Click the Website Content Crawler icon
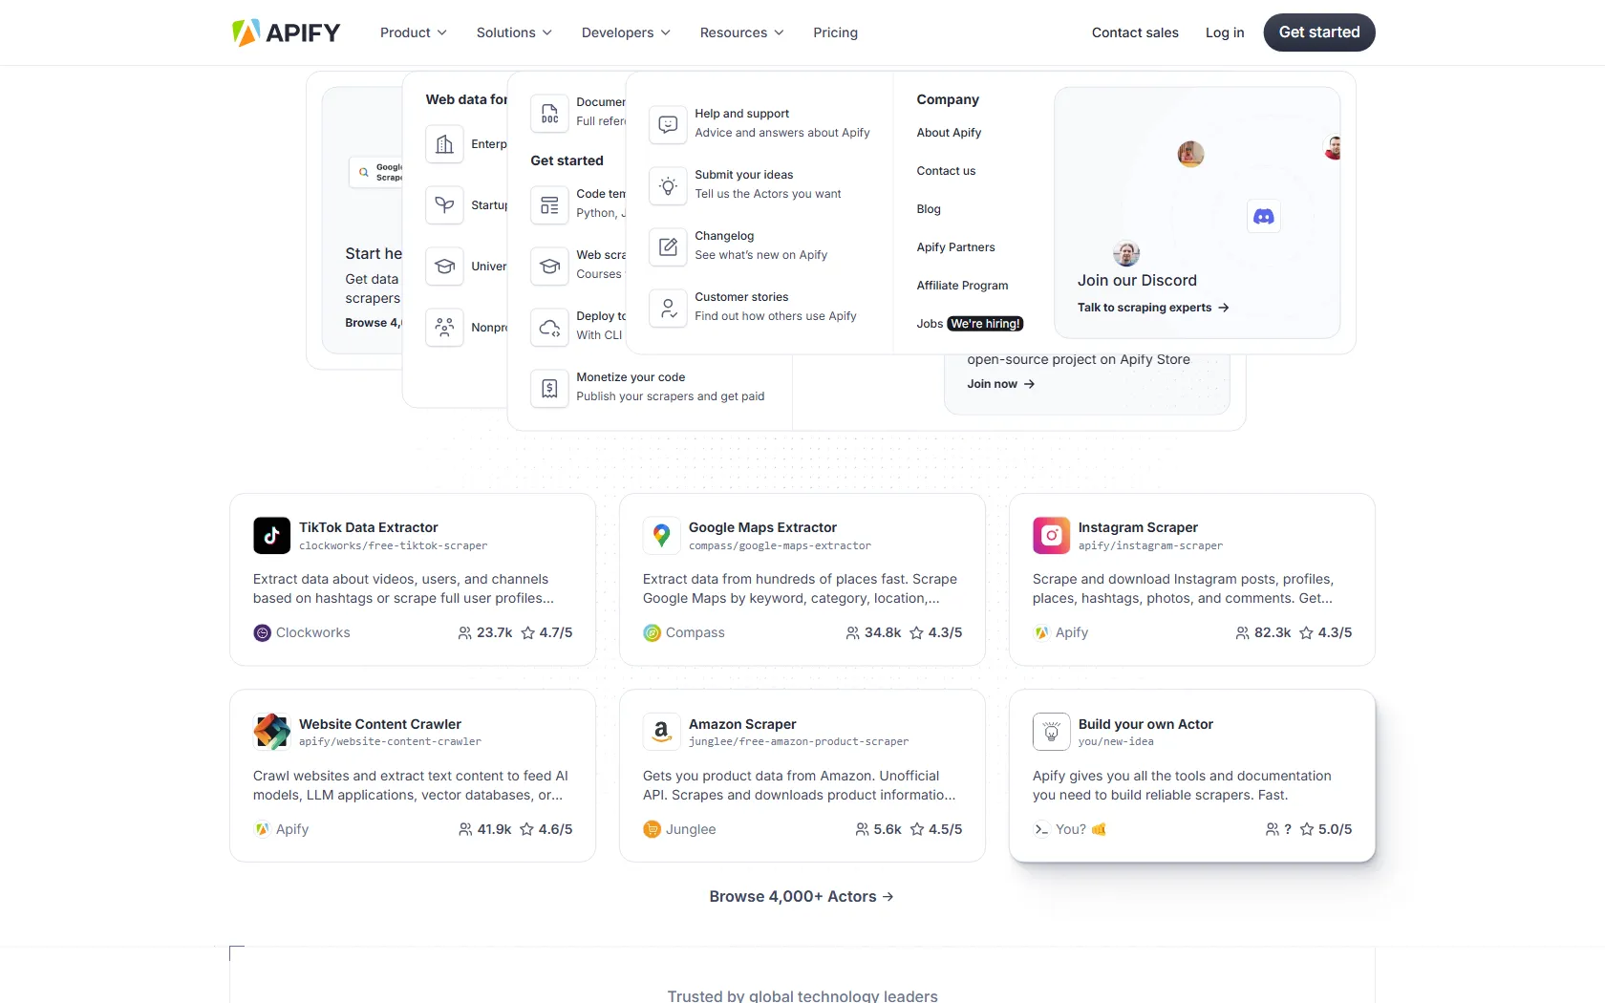The height and width of the screenshot is (1003, 1605). coord(271,733)
